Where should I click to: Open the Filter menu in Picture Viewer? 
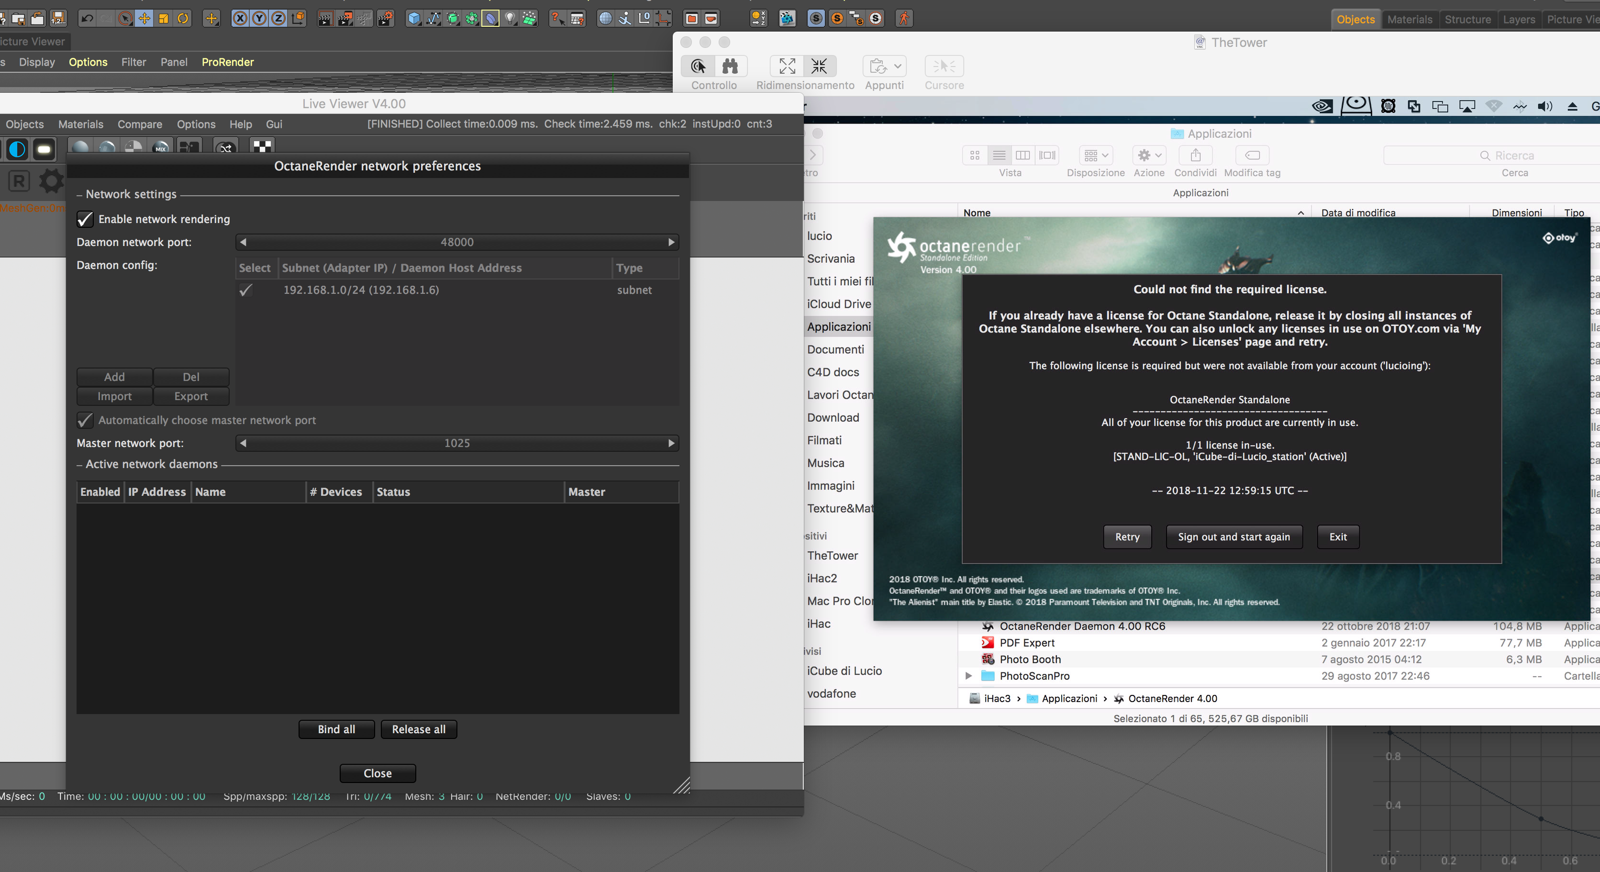133,62
